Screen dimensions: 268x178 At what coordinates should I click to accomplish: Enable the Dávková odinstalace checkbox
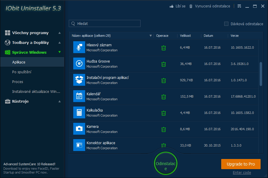(x=226, y=24)
